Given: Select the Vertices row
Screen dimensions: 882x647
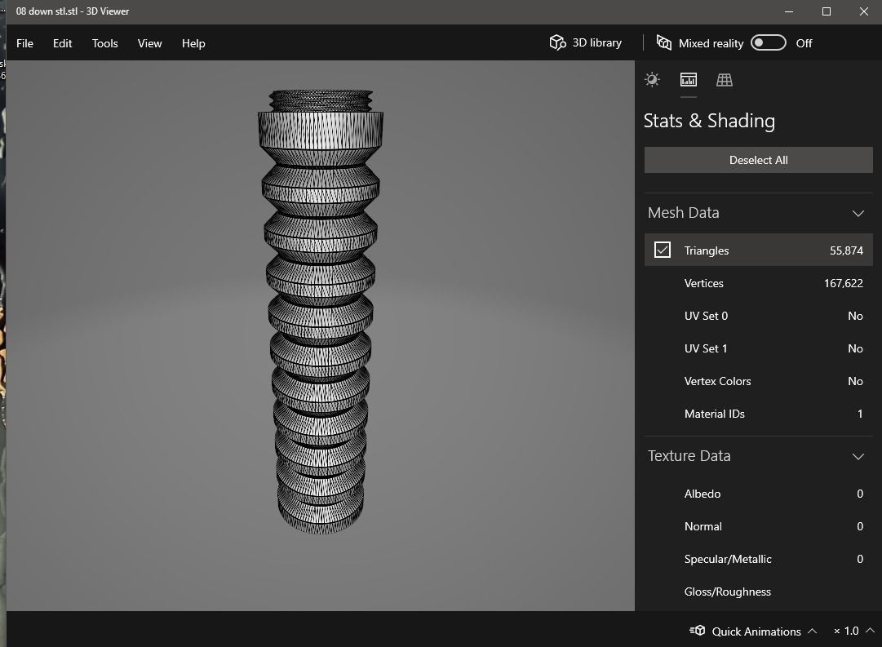Looking at the screenshot, I should (758, 283).
